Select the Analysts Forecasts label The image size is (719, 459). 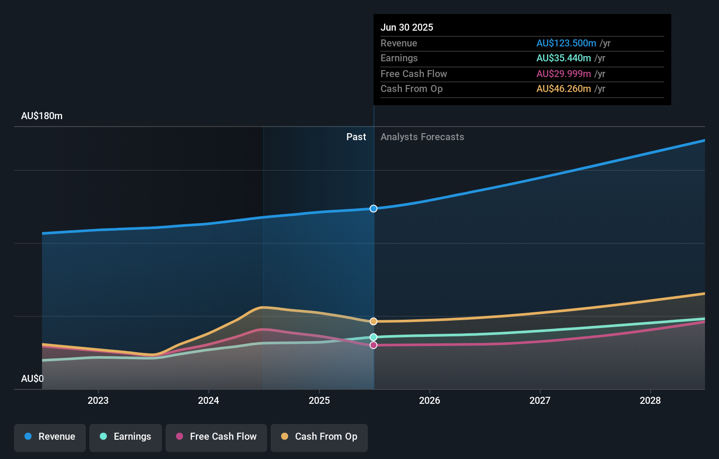pyautogui.click(x=422, y=137)
